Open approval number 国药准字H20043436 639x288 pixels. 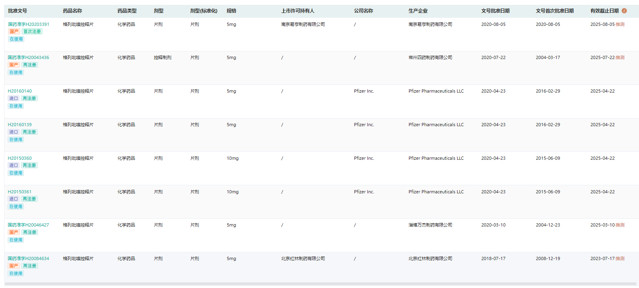pyautogui.click(x=28, y=57)
